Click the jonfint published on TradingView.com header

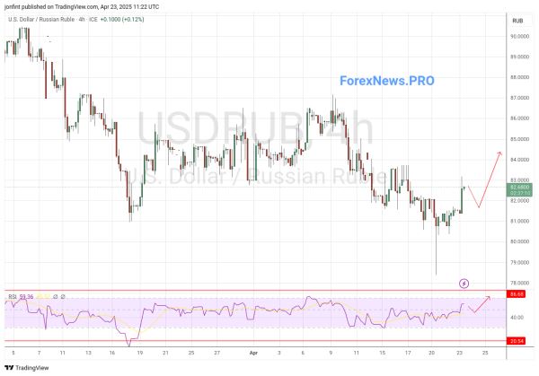[x=82, y=7]
